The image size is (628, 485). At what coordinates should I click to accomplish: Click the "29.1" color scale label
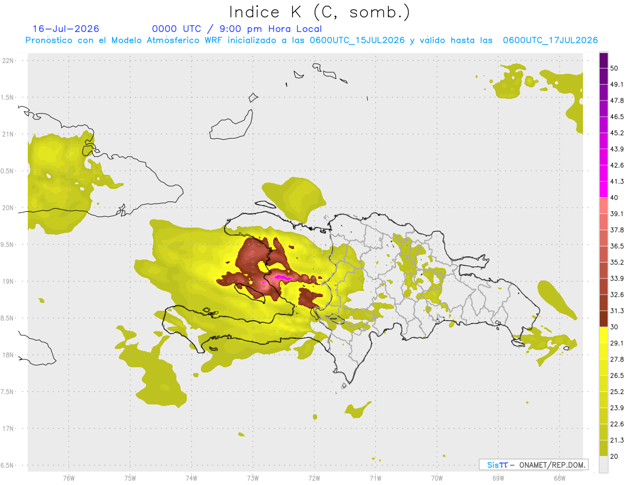[617, 343]
